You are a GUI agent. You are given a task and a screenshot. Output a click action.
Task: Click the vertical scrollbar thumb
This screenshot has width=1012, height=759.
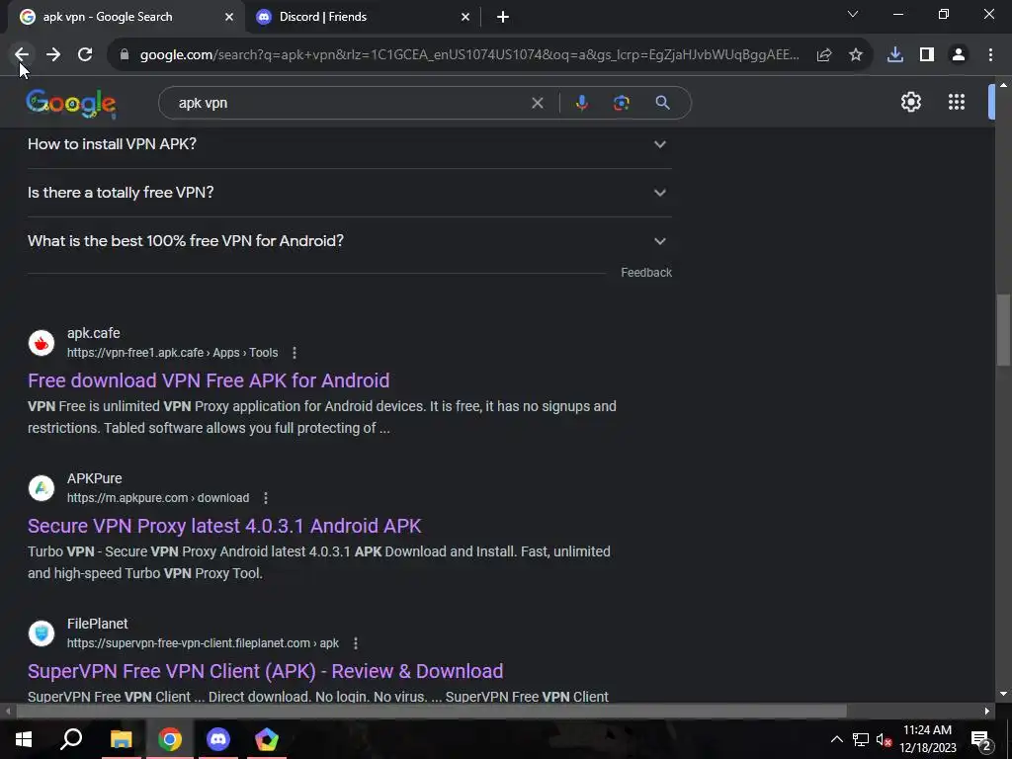(1003, 330)
